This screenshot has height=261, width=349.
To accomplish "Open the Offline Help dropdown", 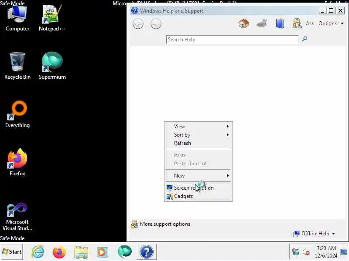I will point(314,234).
